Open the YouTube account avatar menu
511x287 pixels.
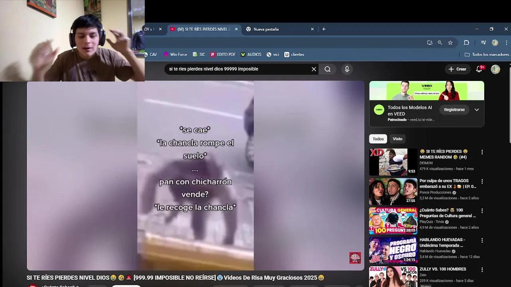click(495, 69)
